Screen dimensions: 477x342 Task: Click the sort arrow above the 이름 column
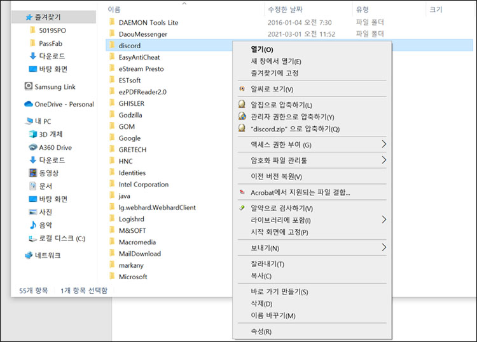[x=184, y=3]
